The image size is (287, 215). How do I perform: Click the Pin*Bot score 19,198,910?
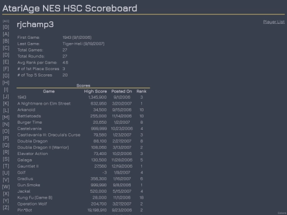tap(97, 210)
